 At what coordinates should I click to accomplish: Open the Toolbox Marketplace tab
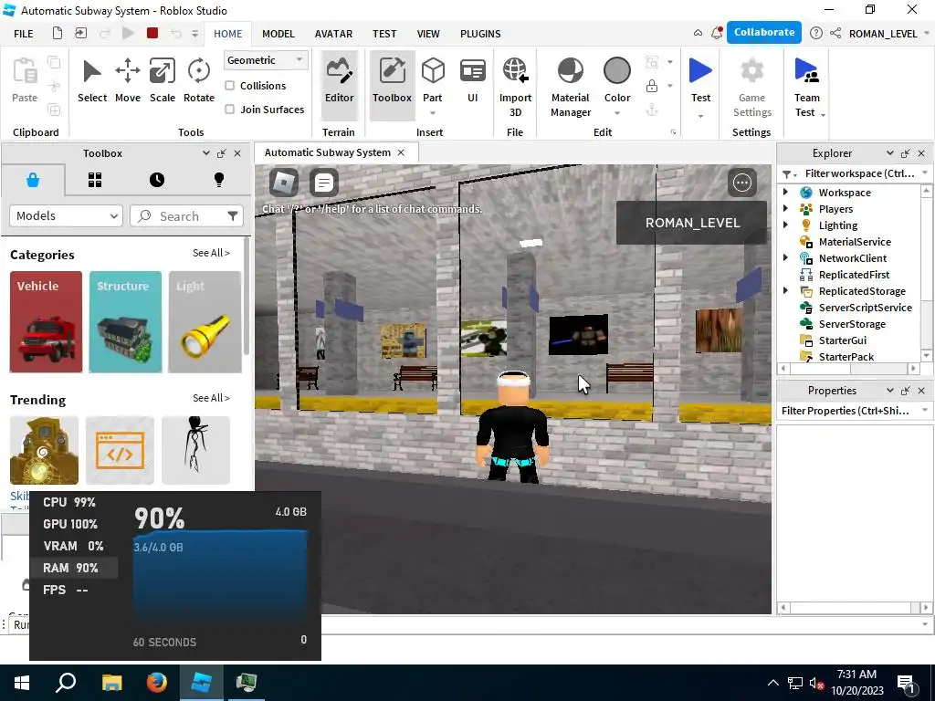[x=33, y=180]
